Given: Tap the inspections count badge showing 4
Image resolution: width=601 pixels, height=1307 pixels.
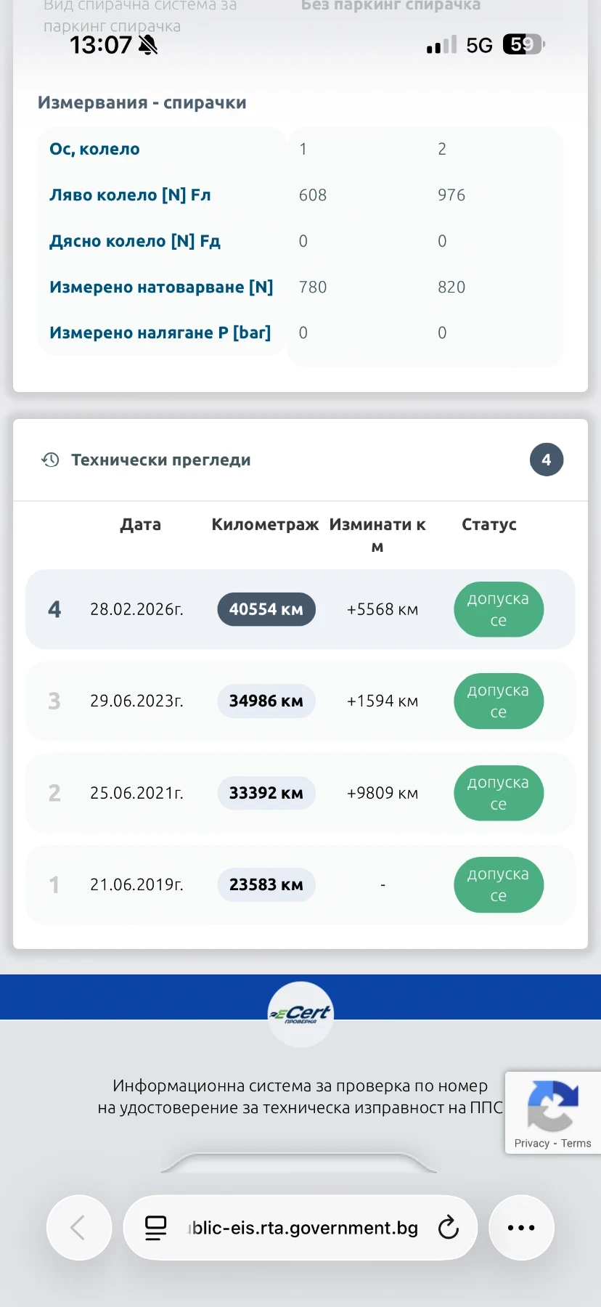Looking at the screenshot, I should tap(546, 460).
